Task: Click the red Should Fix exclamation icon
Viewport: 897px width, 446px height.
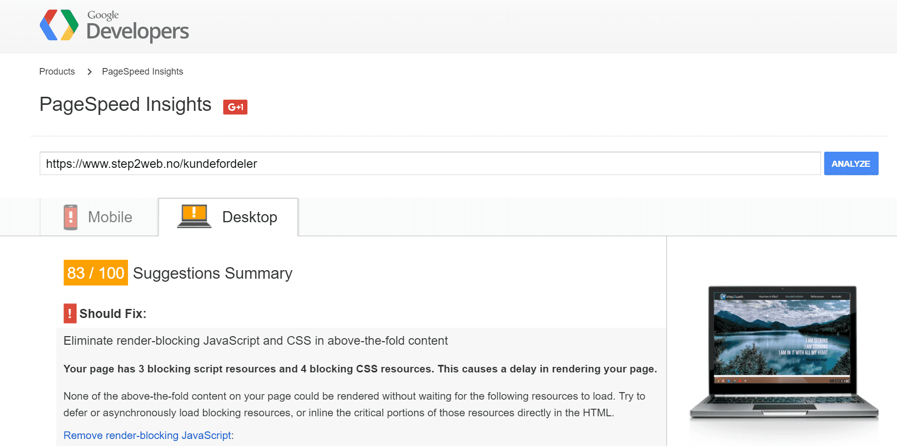Action: pos(70,313)
